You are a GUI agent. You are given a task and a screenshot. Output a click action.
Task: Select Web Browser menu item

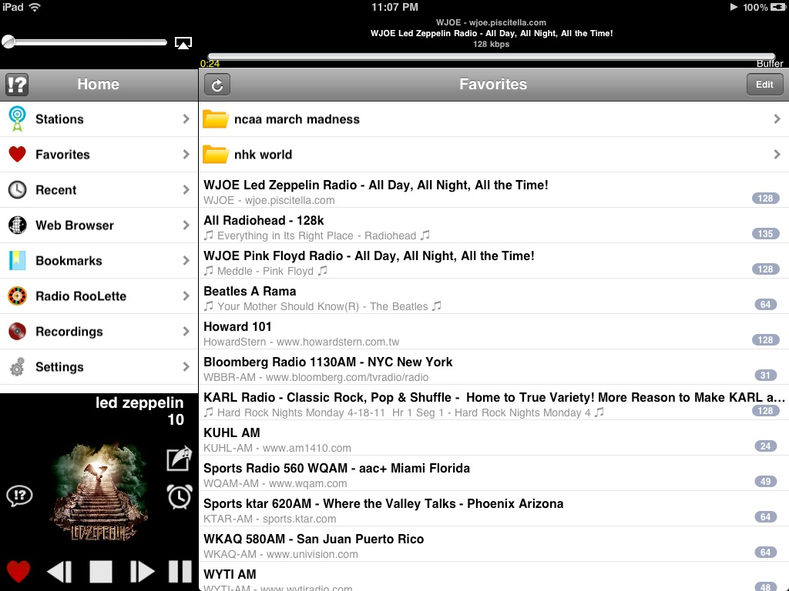[x=99, y=225]
